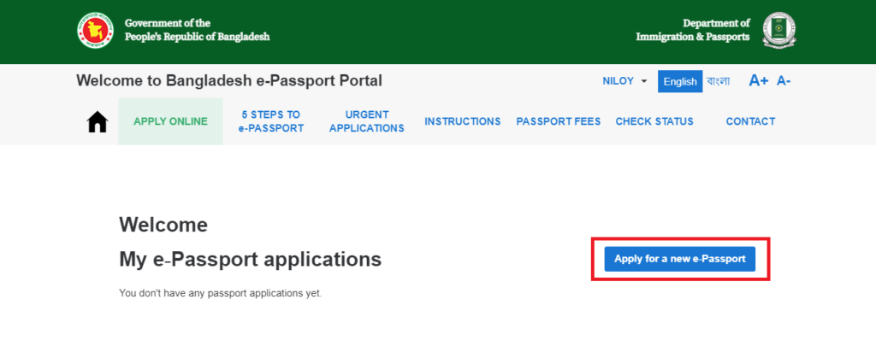Click Government of the People's Republic text

point(197,30)
